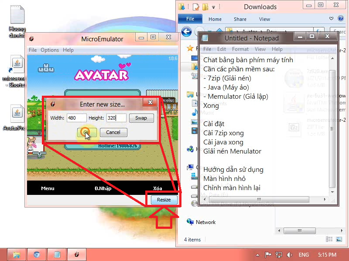Open Action Center flag in system tray
349x261 pixels.
pos(268,254)
